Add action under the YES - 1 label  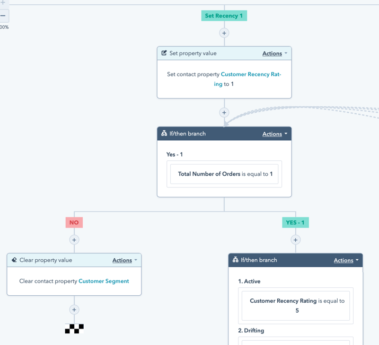[x=295, y=240]
